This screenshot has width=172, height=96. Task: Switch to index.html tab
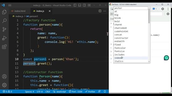(20, 11)
